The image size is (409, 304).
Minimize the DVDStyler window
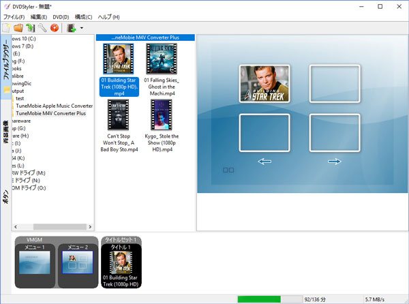tap(361, 7)
